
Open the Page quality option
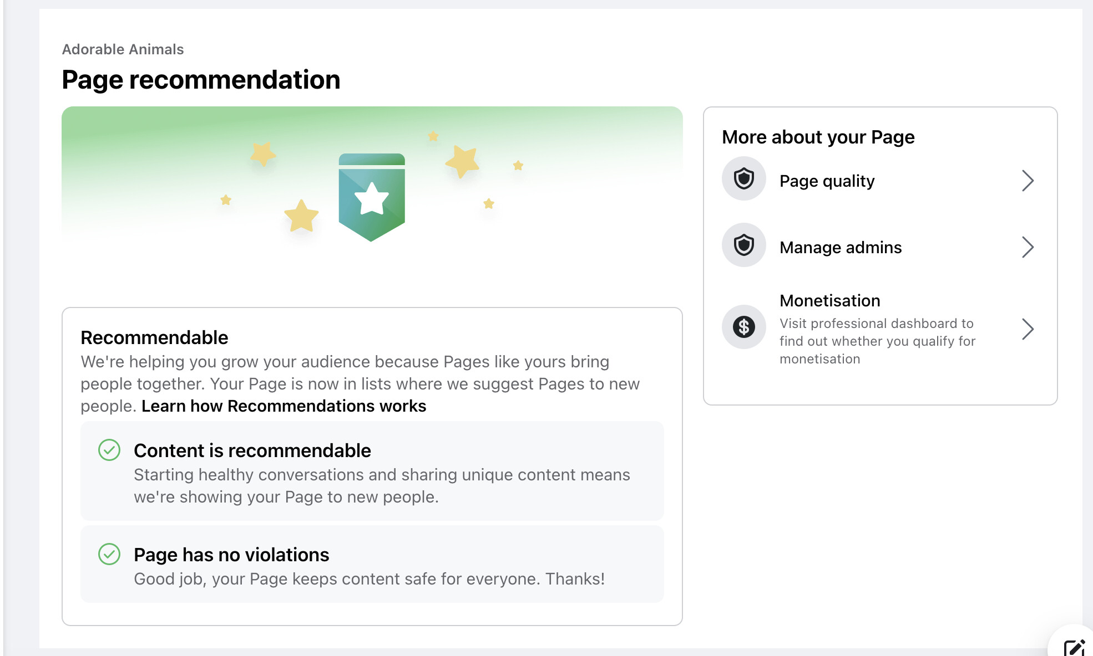pyautogui.click(x=880, y=180)
